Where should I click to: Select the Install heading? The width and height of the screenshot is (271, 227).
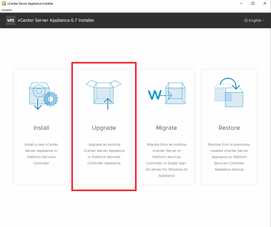coord(41,128)
